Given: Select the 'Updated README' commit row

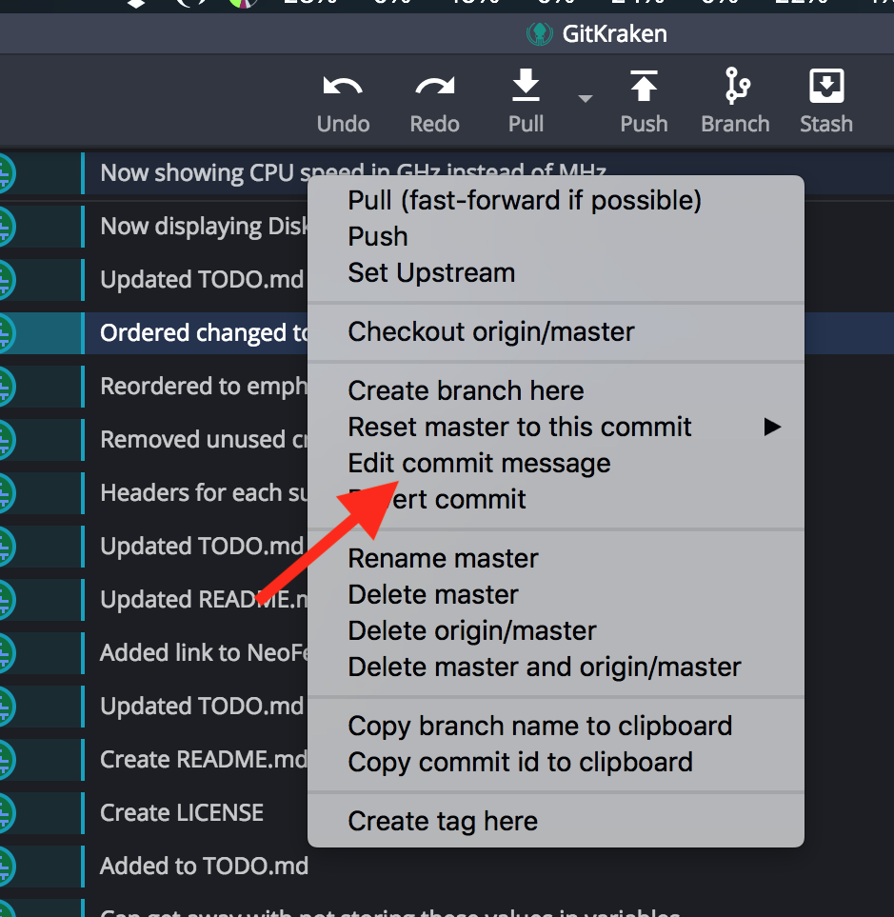Looking at the screenshot, I should pyautogui.click(x=190, y=599).
